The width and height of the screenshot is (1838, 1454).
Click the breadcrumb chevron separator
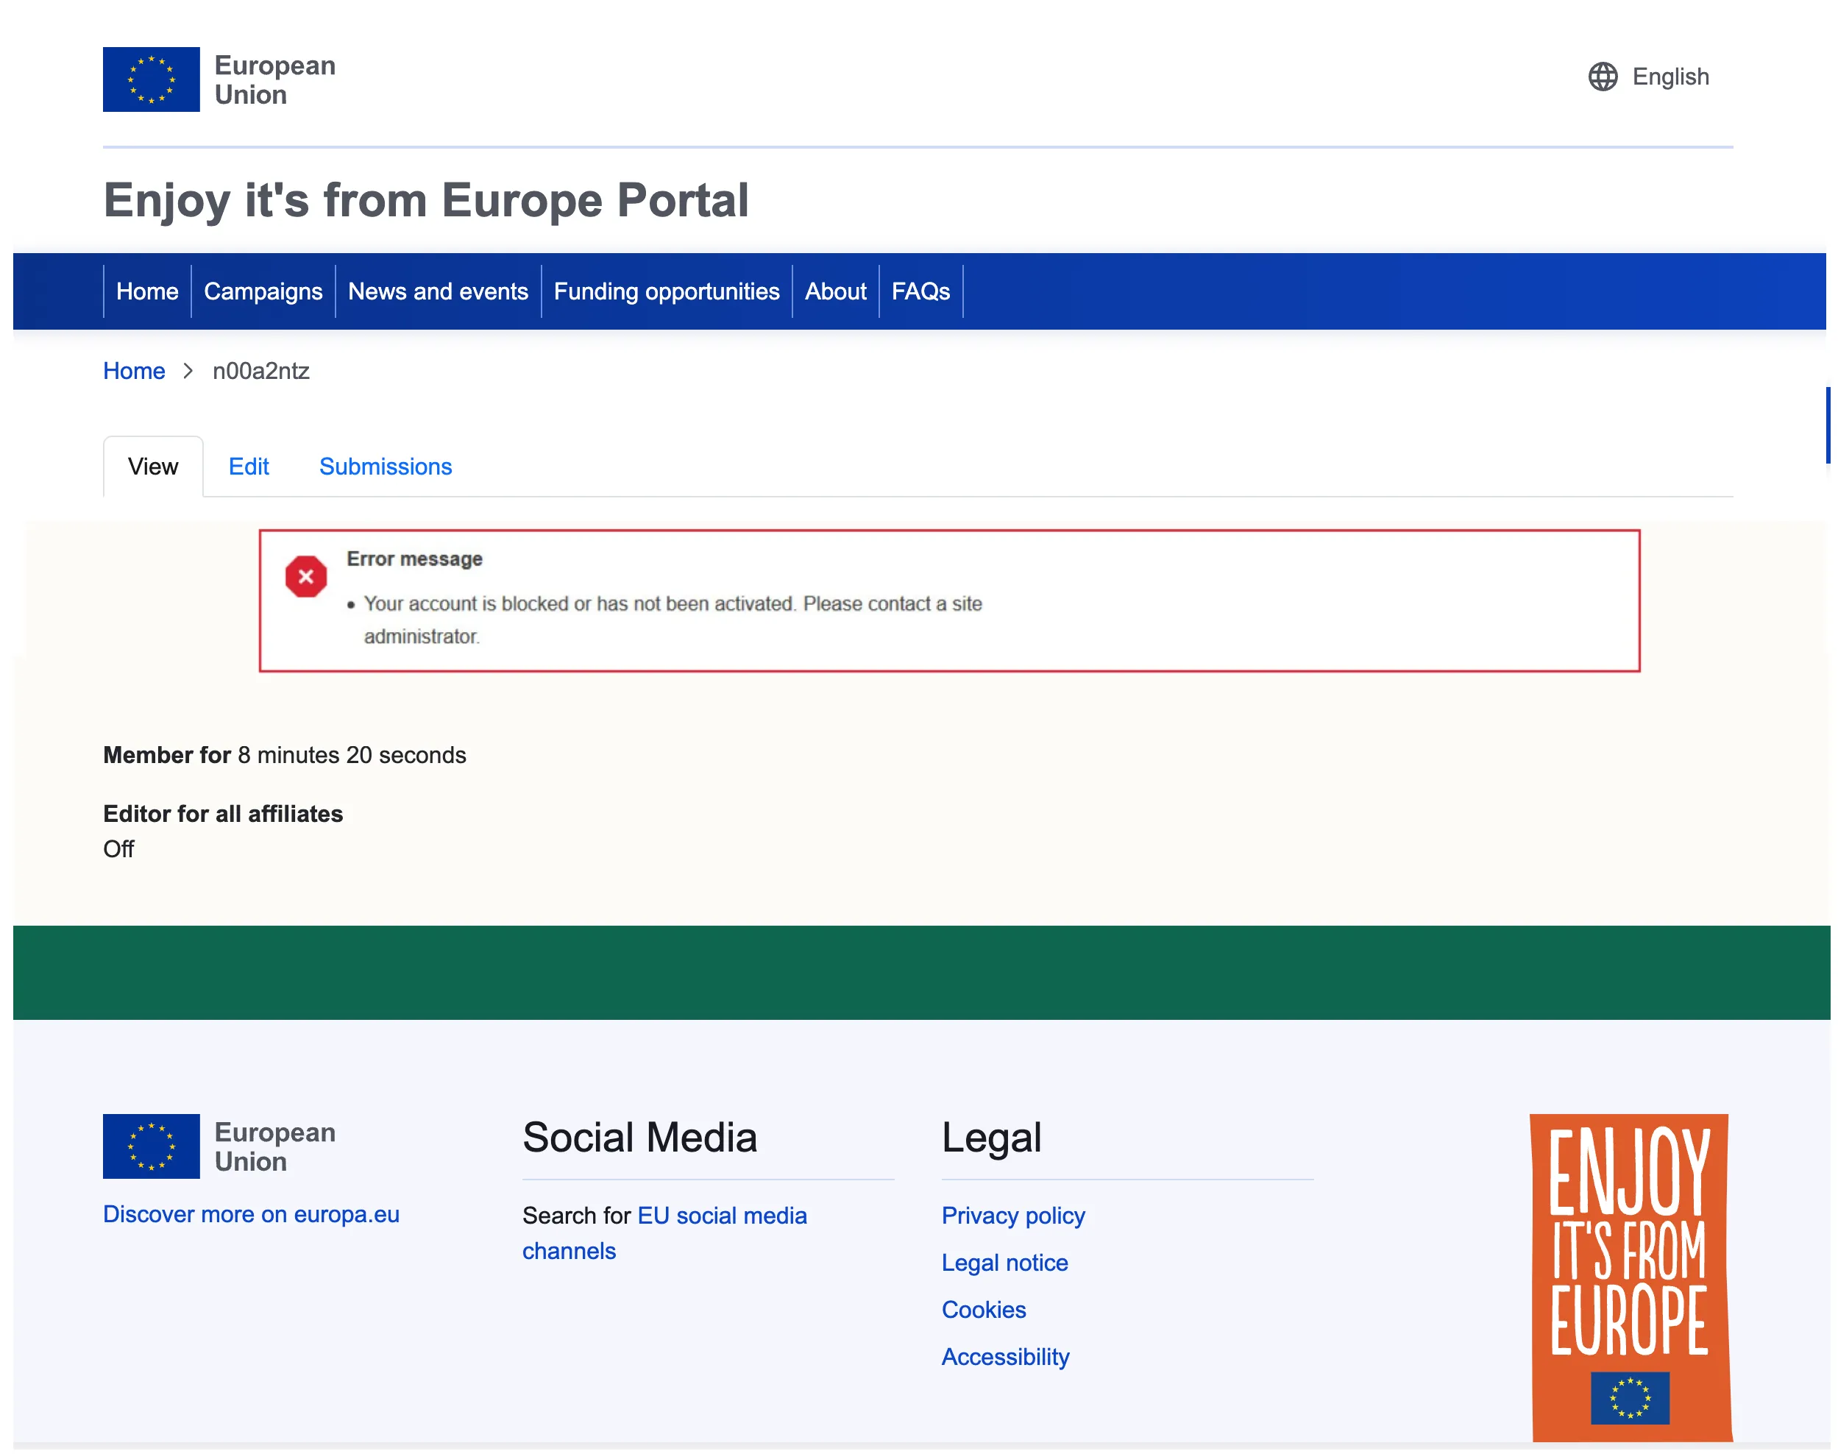(x=188, y=371)
